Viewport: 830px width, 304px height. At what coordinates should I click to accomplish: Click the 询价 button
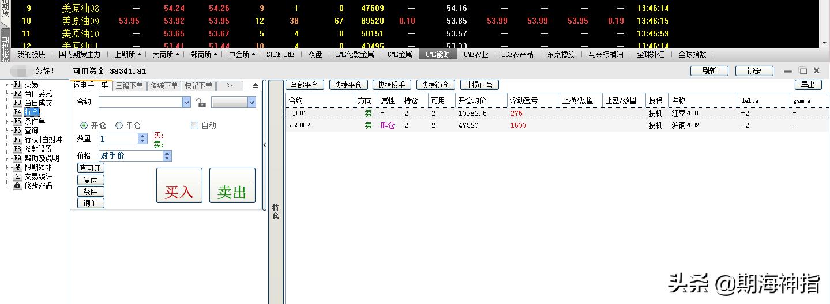pyautogui.click(x=91, y=203)
